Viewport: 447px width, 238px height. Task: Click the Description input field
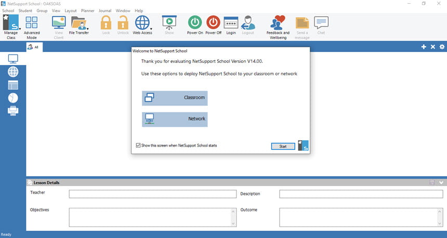[361, 194]
